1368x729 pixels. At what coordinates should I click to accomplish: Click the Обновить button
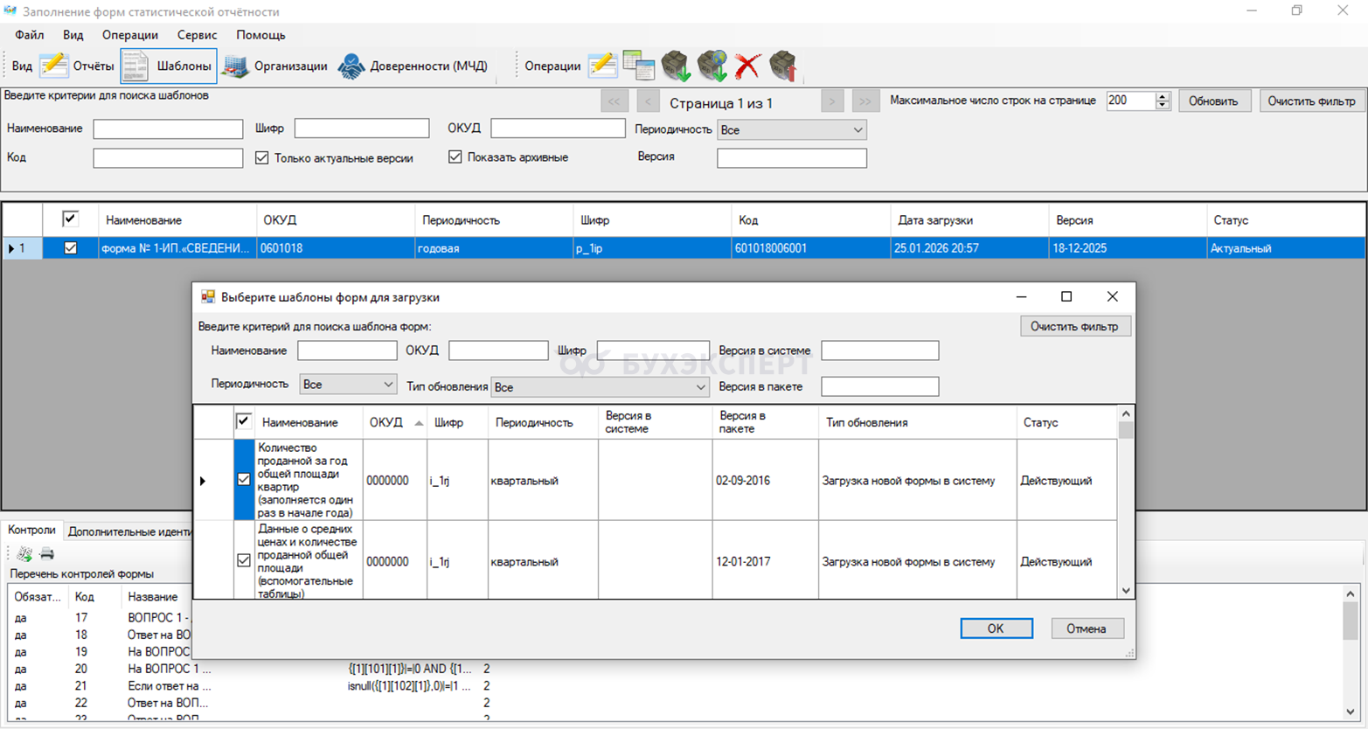tap(1213, 101)
